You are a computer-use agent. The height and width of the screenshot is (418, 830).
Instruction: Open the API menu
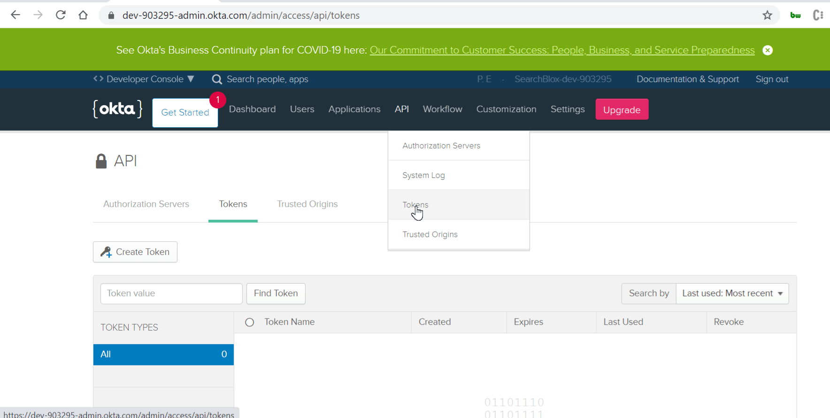click(402, 109)
